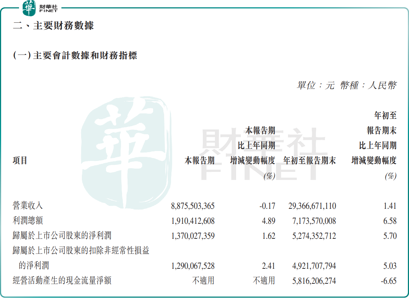
Task: Click the green FINET logo icon
Action: pos(29,8)
